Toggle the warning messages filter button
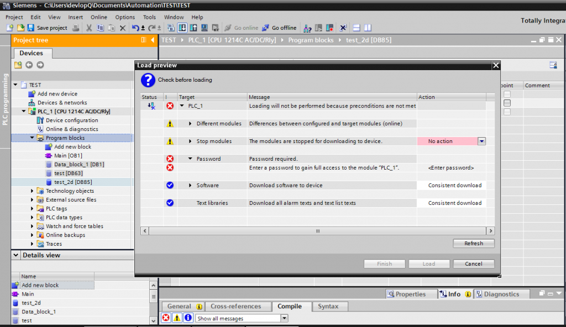This screenshot has width=566, height=327. 177,318
